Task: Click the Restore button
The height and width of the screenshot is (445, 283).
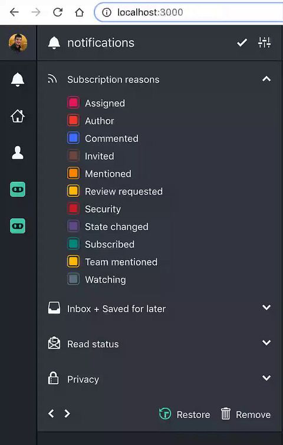Action: (185, 414)
